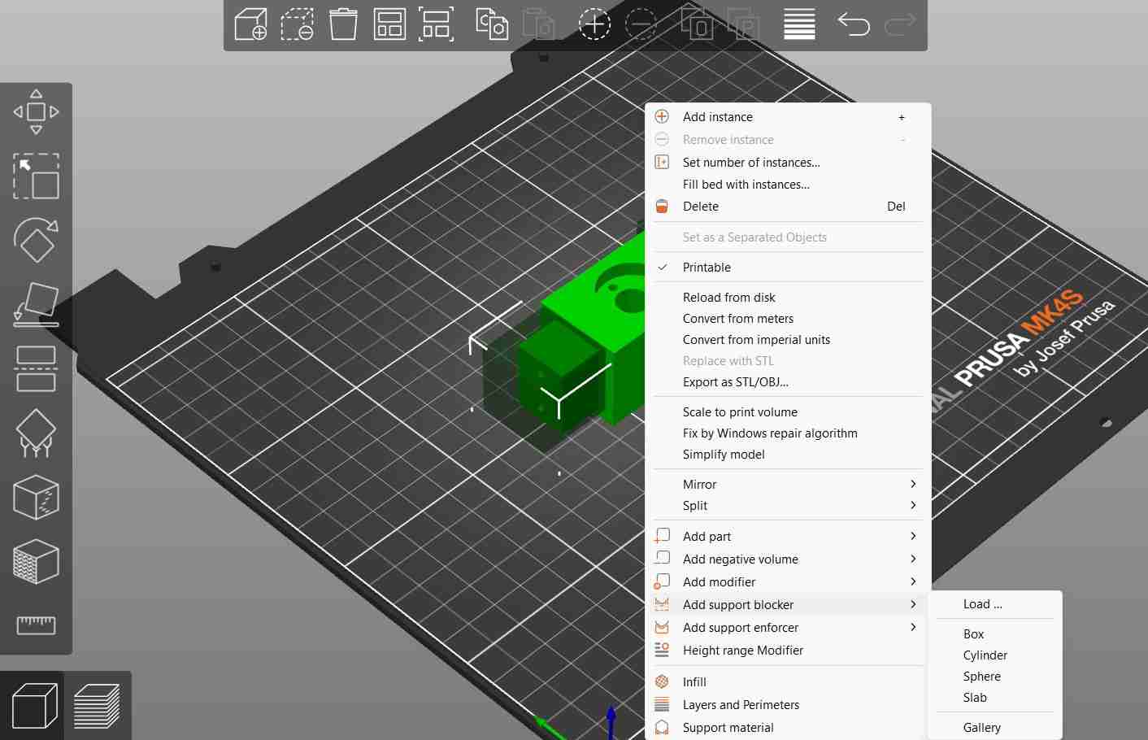Expand the Split submenu
The width and height of the screenshot is (1148, 740).
tap(789, 506)
